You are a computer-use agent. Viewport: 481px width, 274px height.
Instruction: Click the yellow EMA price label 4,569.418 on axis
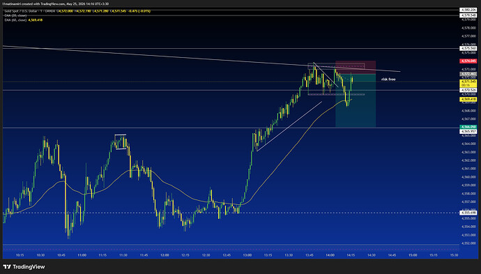point(468,100)
